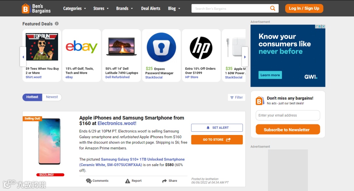Switch to Newest deals sorting
Viewport: 354px width, 191px height.
(52, 97)
